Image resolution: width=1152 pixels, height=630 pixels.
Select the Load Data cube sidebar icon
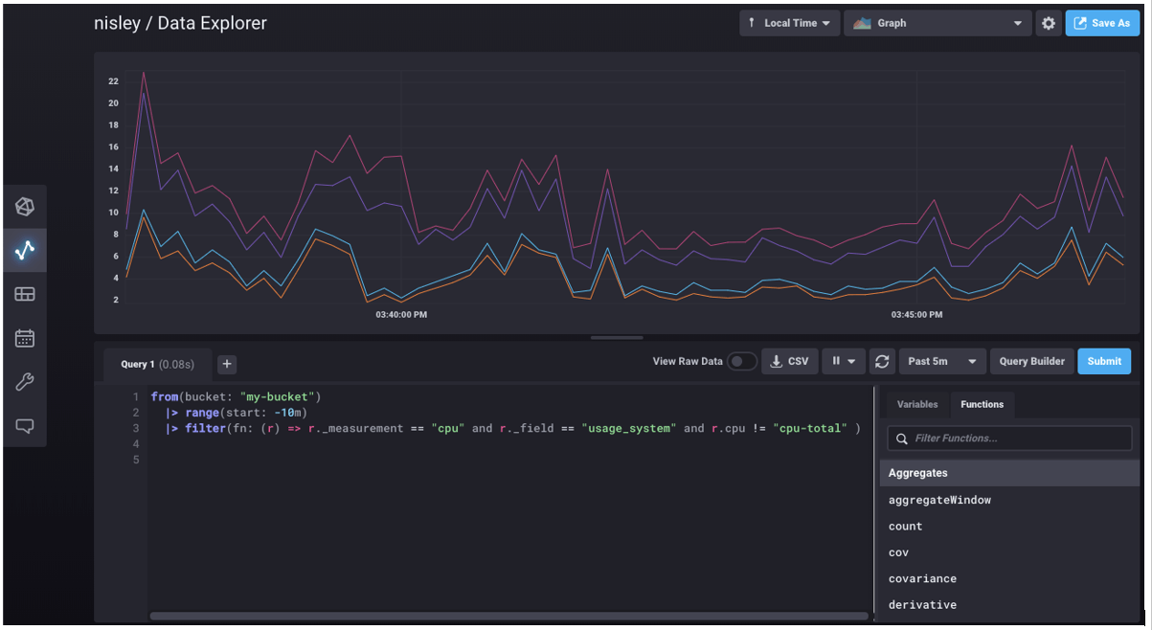(x=25, y=206)
